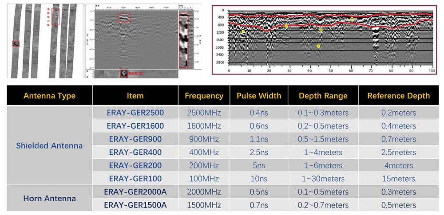Screen dimensions: 444x215
Task: Click the 0.3meters reference depth cell
Action: click(399, 192)
